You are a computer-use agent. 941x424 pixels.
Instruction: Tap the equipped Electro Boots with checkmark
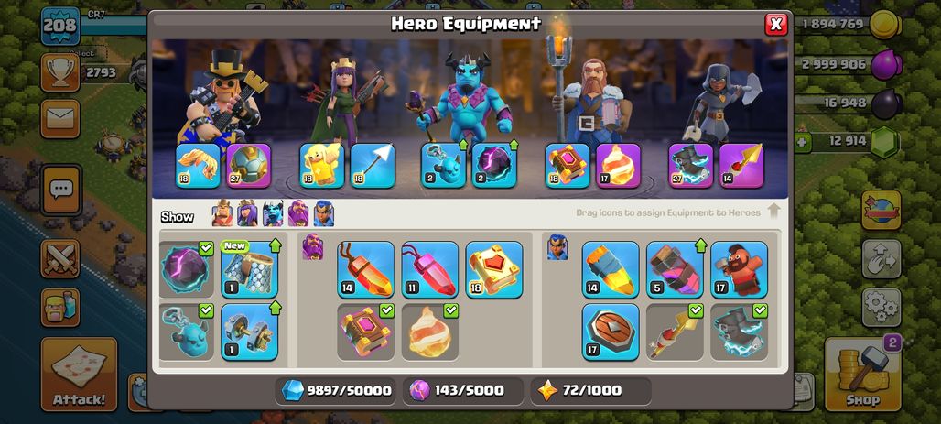click(x=739, y=332)
